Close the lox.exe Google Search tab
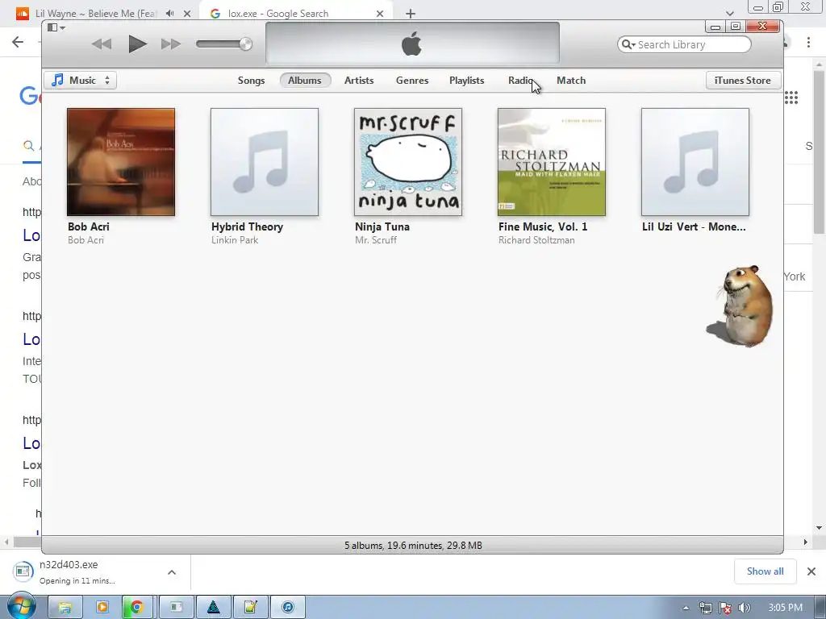 point(380,14)
